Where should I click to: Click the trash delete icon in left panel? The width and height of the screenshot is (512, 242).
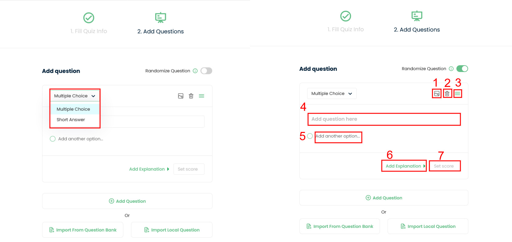[191, 96]
